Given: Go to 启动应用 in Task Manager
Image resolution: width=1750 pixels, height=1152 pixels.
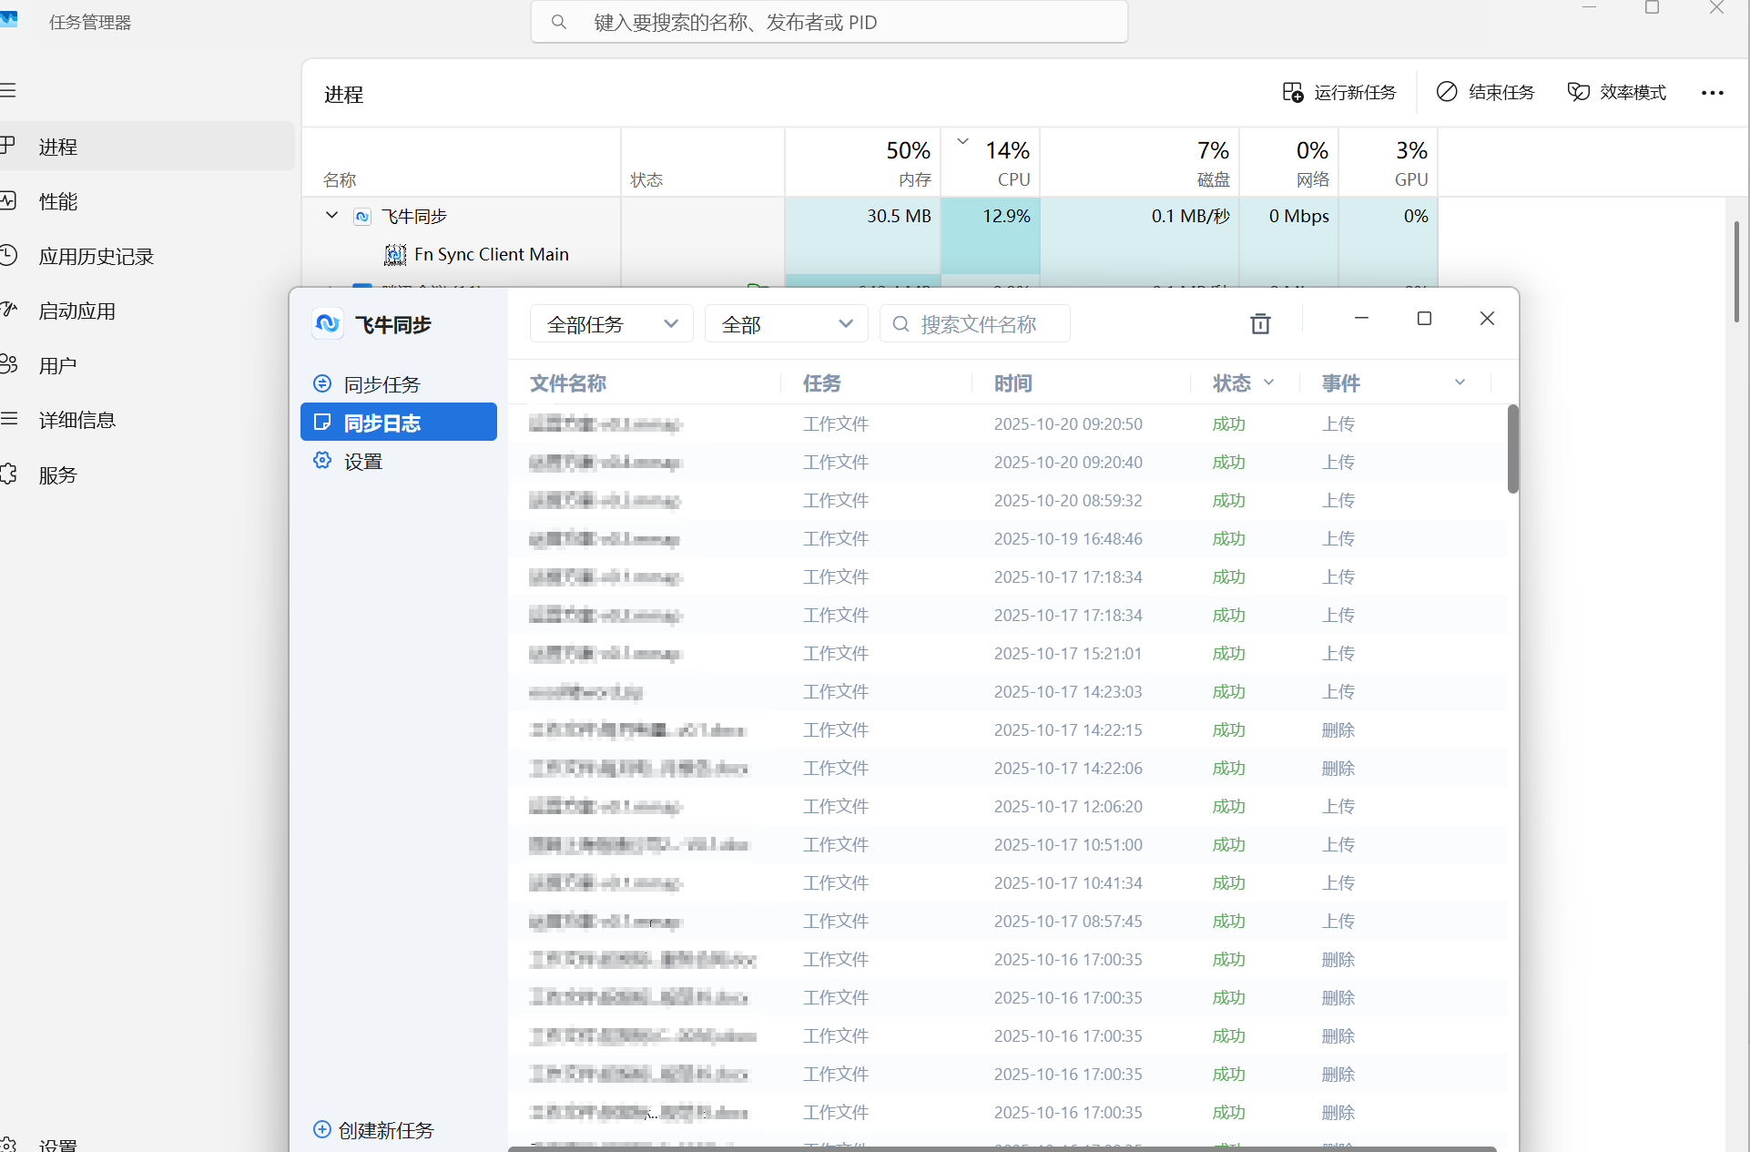Looking at the screenshot, I should point(77,311).
